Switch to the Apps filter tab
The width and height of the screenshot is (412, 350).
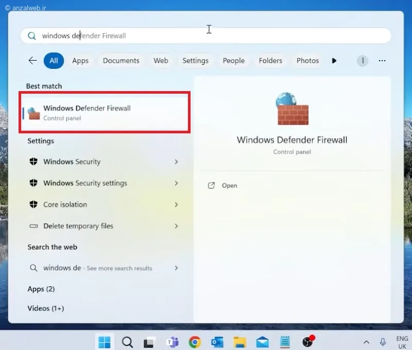pyautogui.click(x=80, y=61)
